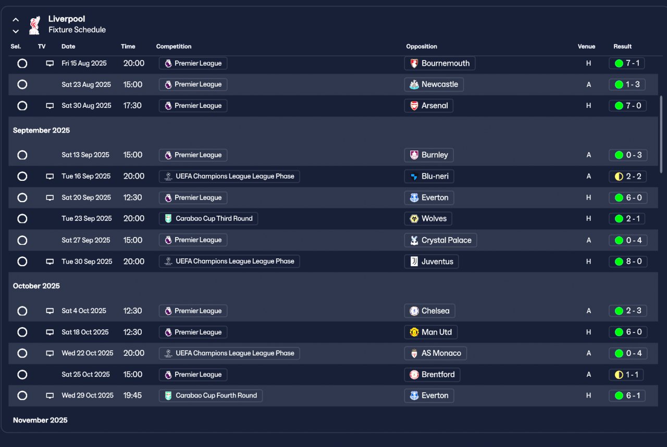Click the Premier League logo in the Newcastle row

[x=168, y=84]
